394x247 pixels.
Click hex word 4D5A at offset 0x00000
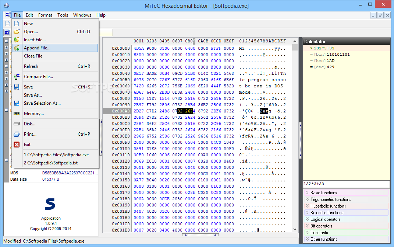click(x=139, y=48)
